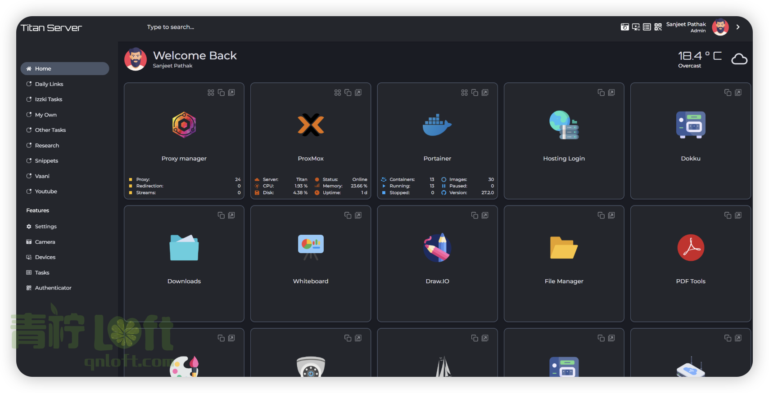
Task: Click the Sanjeet Pathak avatar in the top bar
Action: pyautogui.click(x=720, y=27)
